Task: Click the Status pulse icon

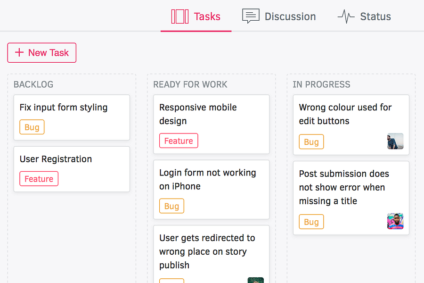Action: point(346,17)
